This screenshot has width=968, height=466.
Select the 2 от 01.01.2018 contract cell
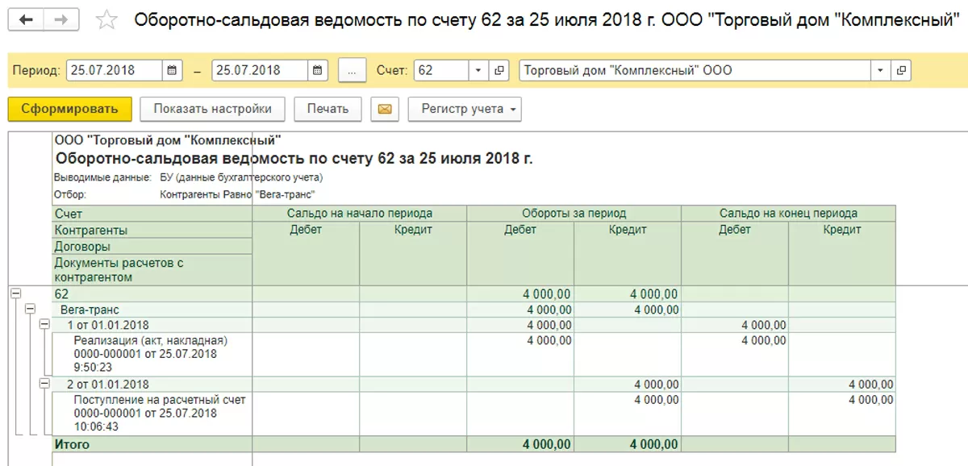pos(152,385)
